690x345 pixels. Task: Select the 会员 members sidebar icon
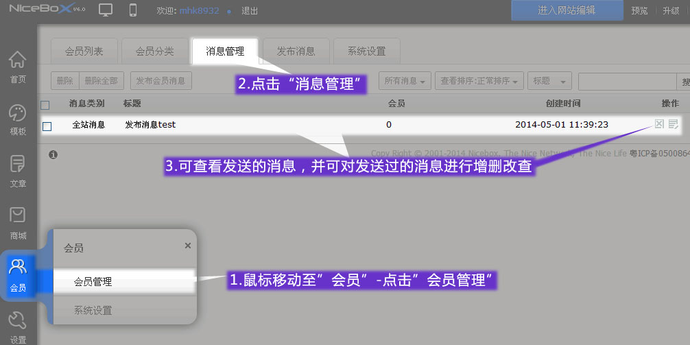click(x=18, y=274)
